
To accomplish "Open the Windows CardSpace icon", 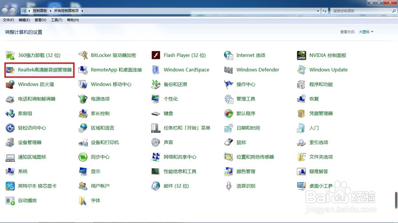I will point(156,70).
